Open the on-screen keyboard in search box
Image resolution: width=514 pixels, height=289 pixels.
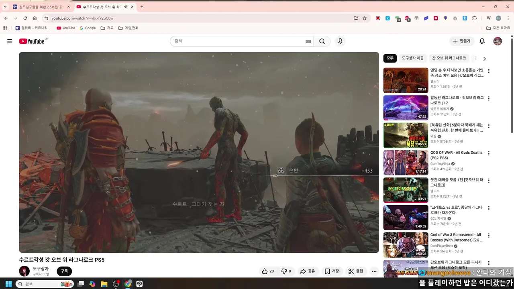point(308,41)
